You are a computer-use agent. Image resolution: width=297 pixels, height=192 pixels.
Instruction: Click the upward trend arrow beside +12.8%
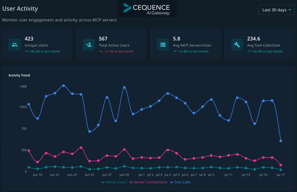pyautogui.click(x=175, y=51)
